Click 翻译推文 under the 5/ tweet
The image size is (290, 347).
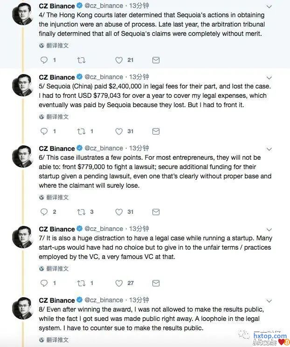pyautogui.click(x=57, y=117)
